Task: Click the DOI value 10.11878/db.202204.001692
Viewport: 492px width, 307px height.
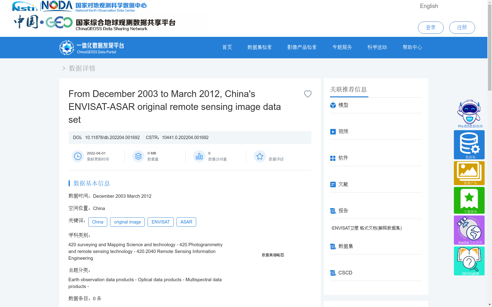Action: [112, 138]
